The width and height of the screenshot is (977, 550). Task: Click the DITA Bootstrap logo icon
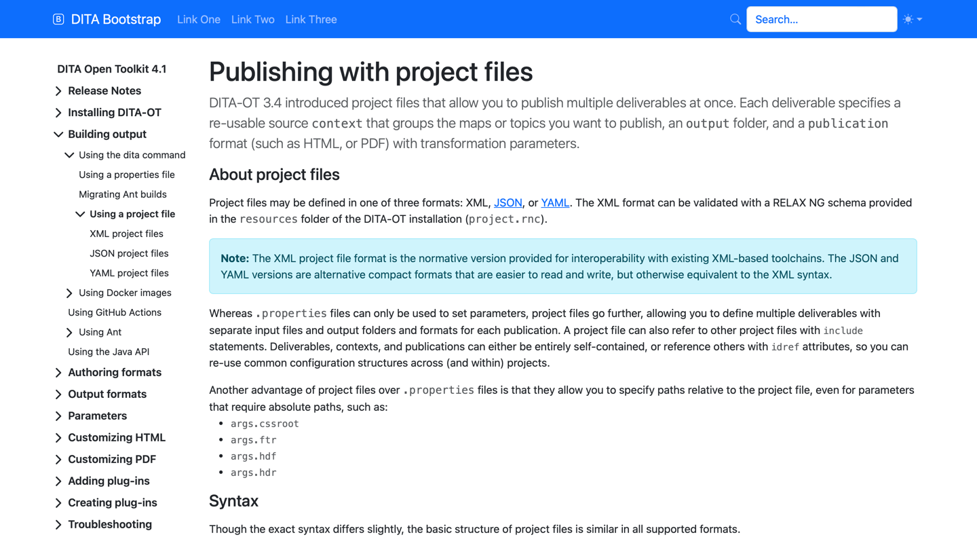58,19
